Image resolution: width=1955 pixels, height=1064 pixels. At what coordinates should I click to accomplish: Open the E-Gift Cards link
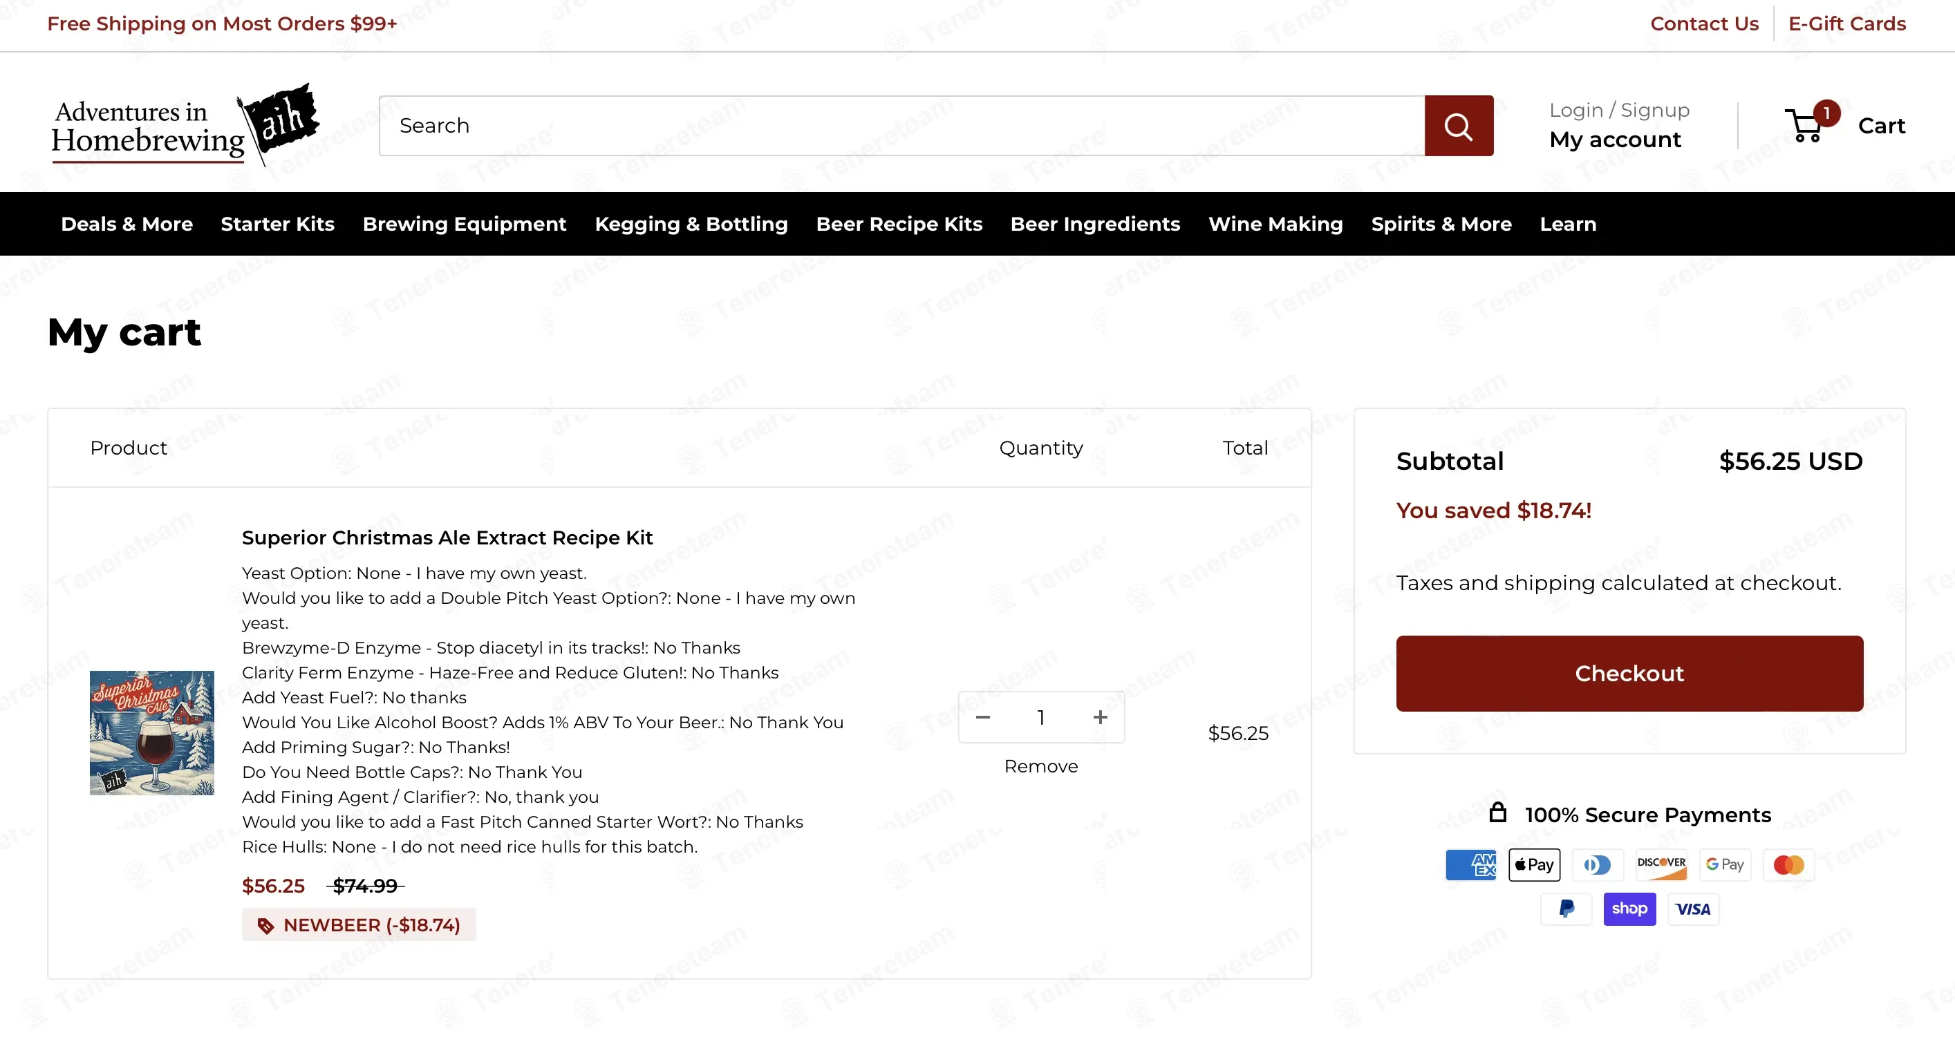coord(1847,23)
